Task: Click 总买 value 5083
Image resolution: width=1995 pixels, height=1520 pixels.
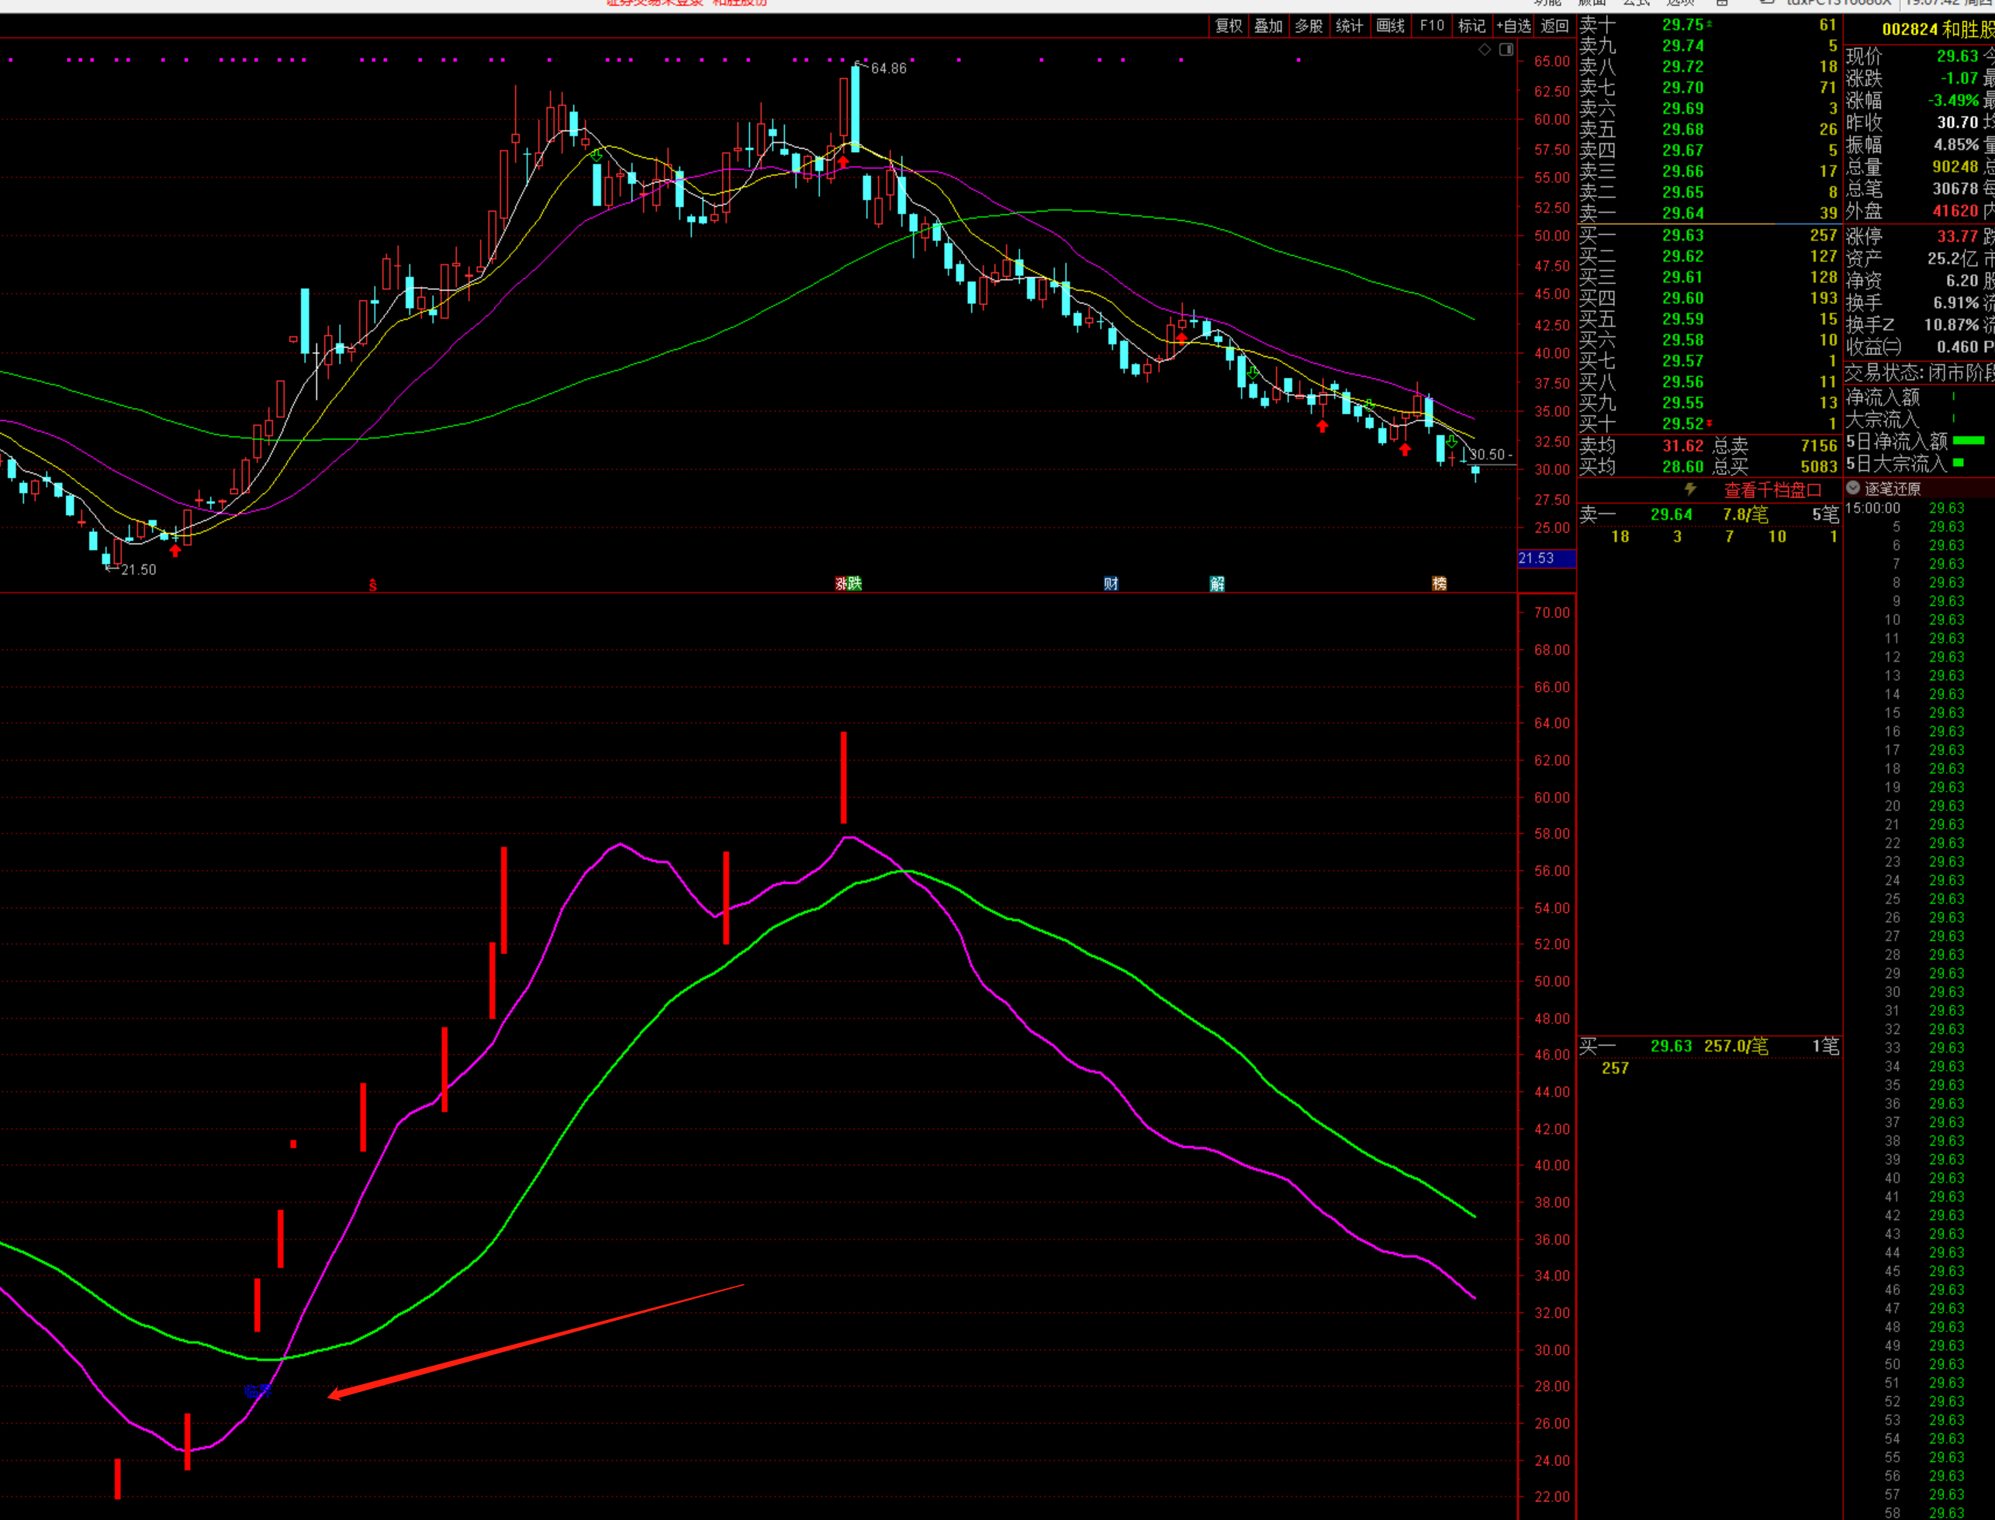Action: click(1819, 467)
